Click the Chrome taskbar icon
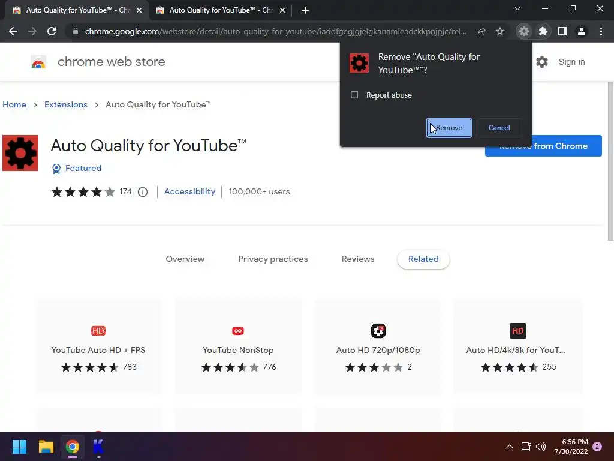614x461 pixels. click(73, 447)
